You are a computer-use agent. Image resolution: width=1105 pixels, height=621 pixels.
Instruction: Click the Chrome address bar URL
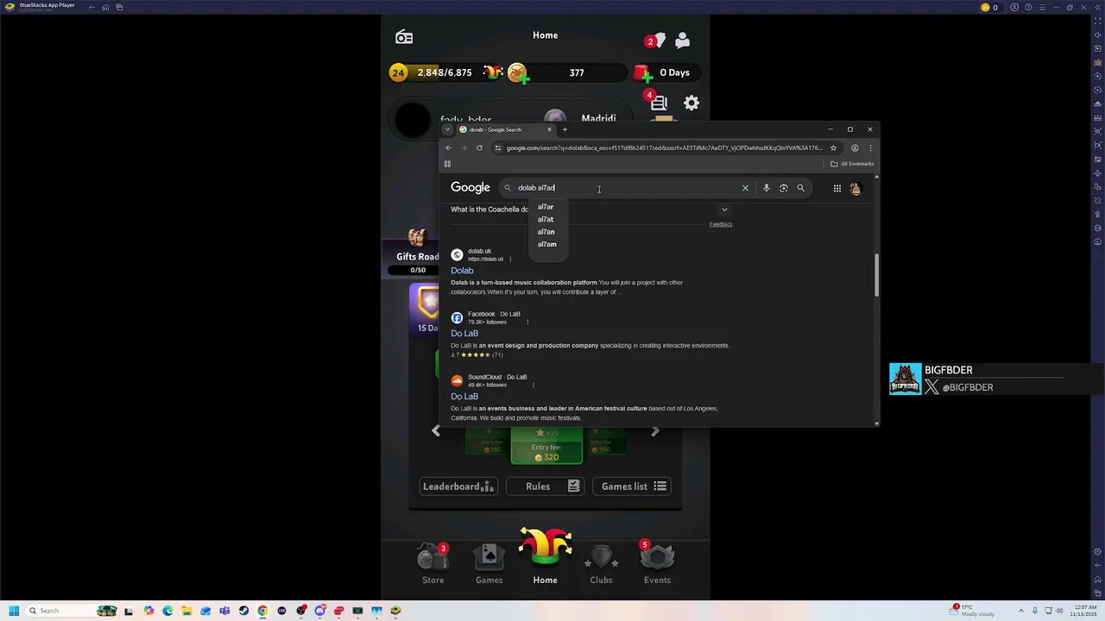click(663, 147)
